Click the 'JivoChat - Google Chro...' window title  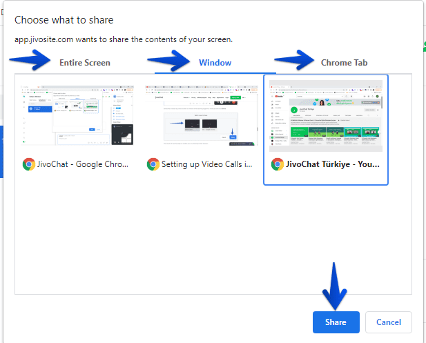(x=83, y=164)
